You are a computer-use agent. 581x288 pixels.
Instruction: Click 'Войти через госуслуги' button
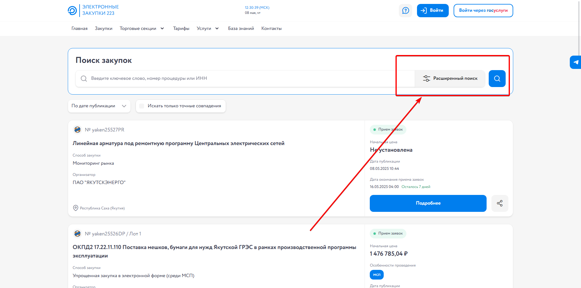483,11
